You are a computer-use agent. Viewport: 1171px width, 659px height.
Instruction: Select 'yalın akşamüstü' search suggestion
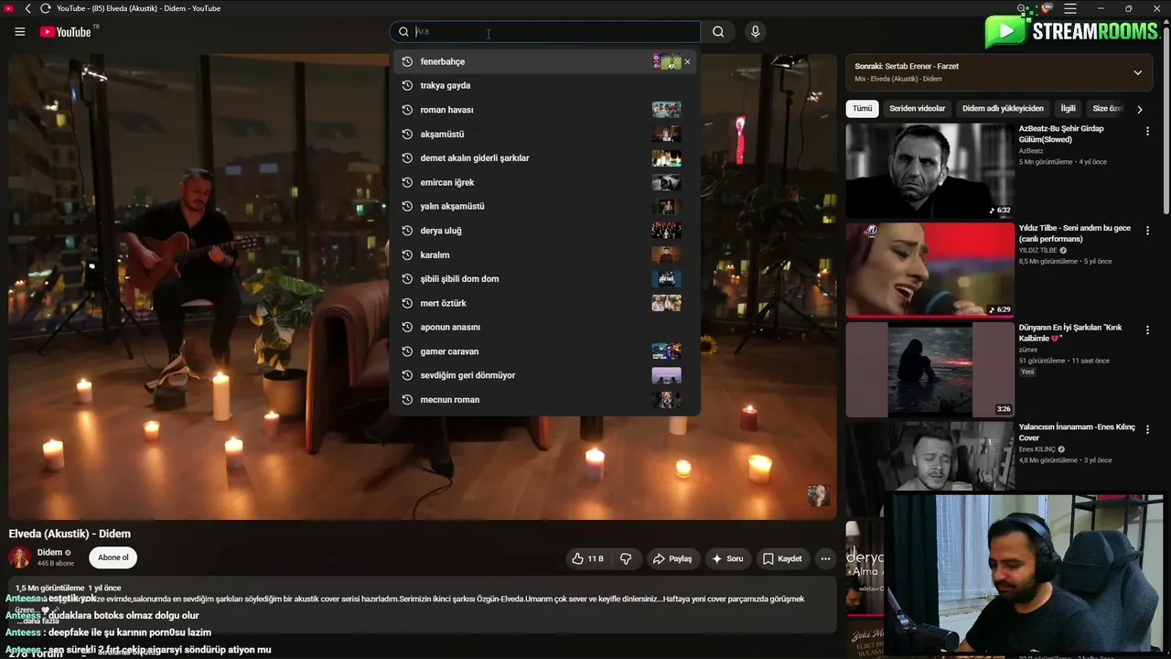(545, 206)
